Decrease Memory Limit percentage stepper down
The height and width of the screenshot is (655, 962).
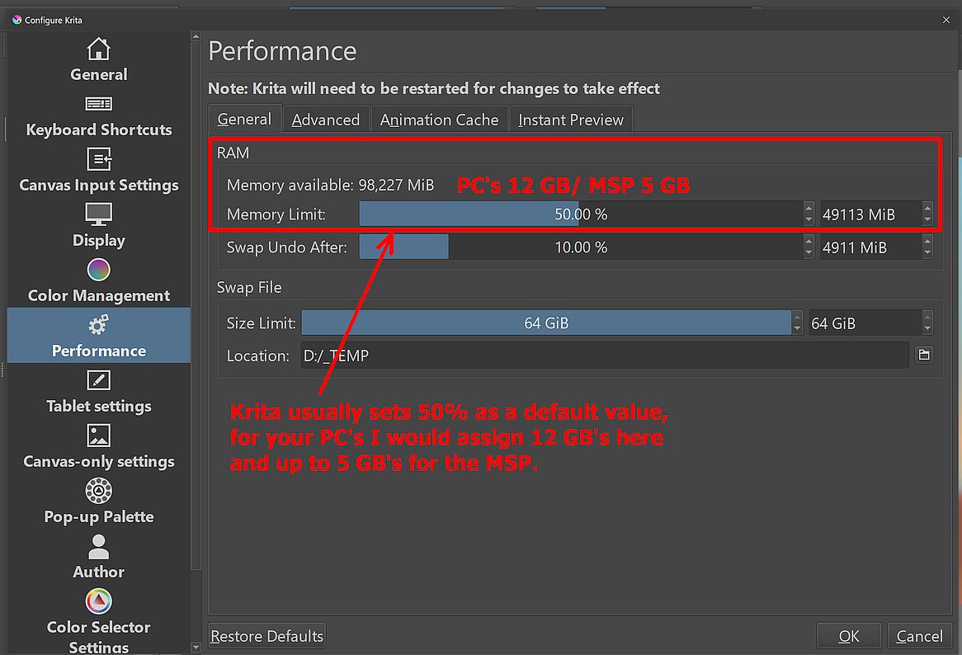click(808, 220)
